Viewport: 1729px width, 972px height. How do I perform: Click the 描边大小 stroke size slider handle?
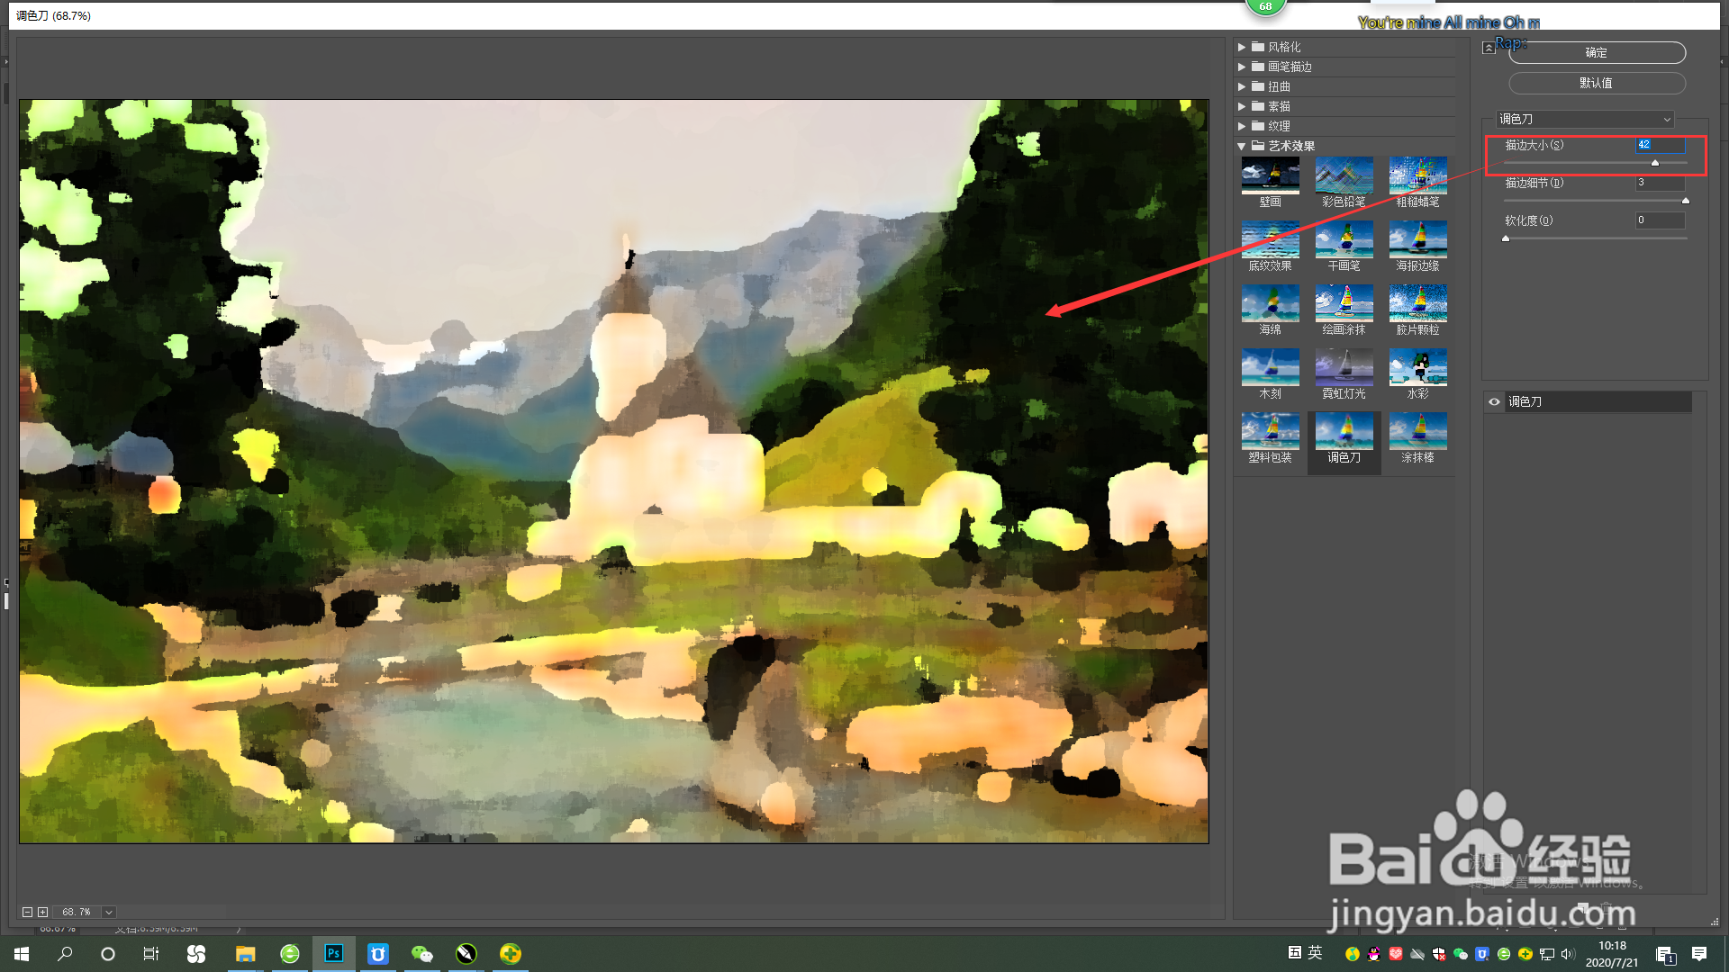point(1654,163)
